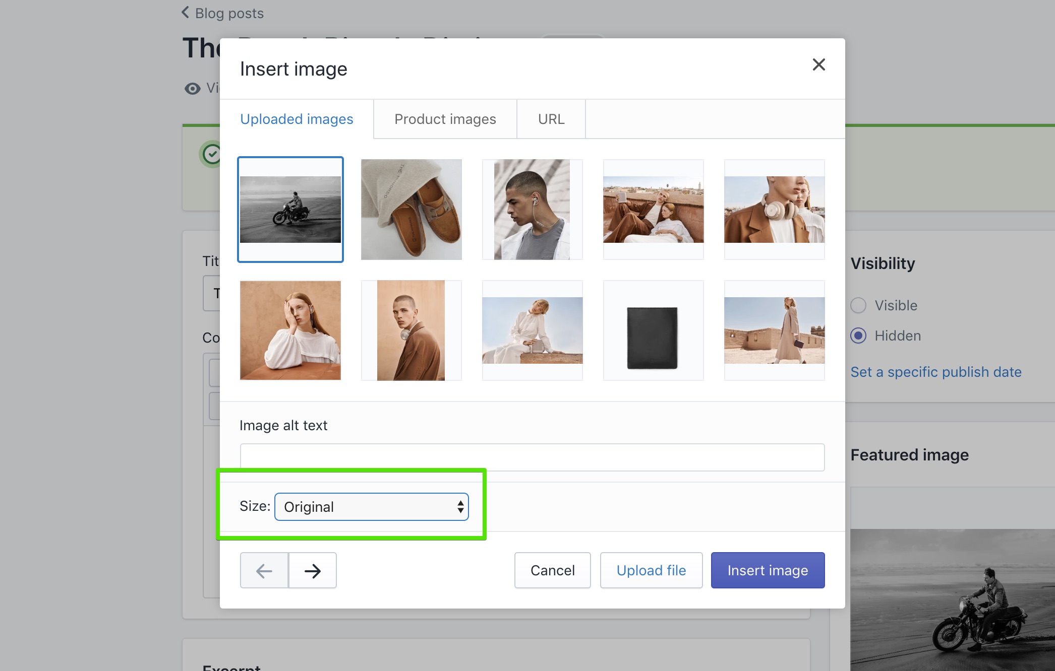Image resolution: width=1055 pixels, height=671 pixels.
Task: Expand the Original size options dropdown
Action: coord(372,506)
